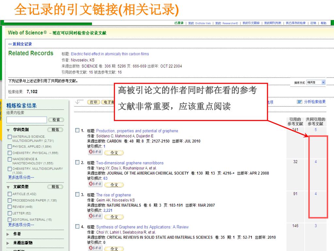Open 我的 EndNote Web menu link
Viewport: 334px width, 251px height.
(x=199, y=23)
